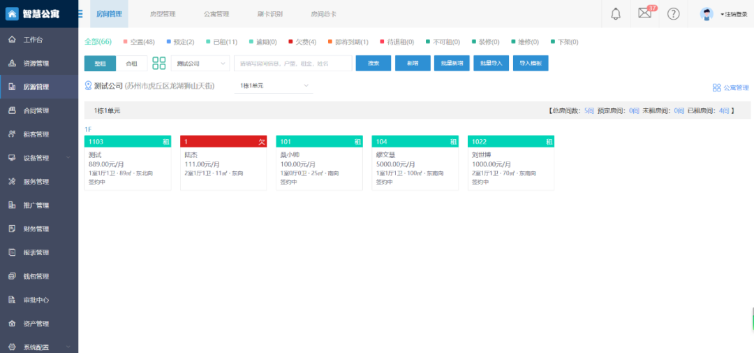Click the 导入模板 button

pyautogui.click(x=531, y=63)
